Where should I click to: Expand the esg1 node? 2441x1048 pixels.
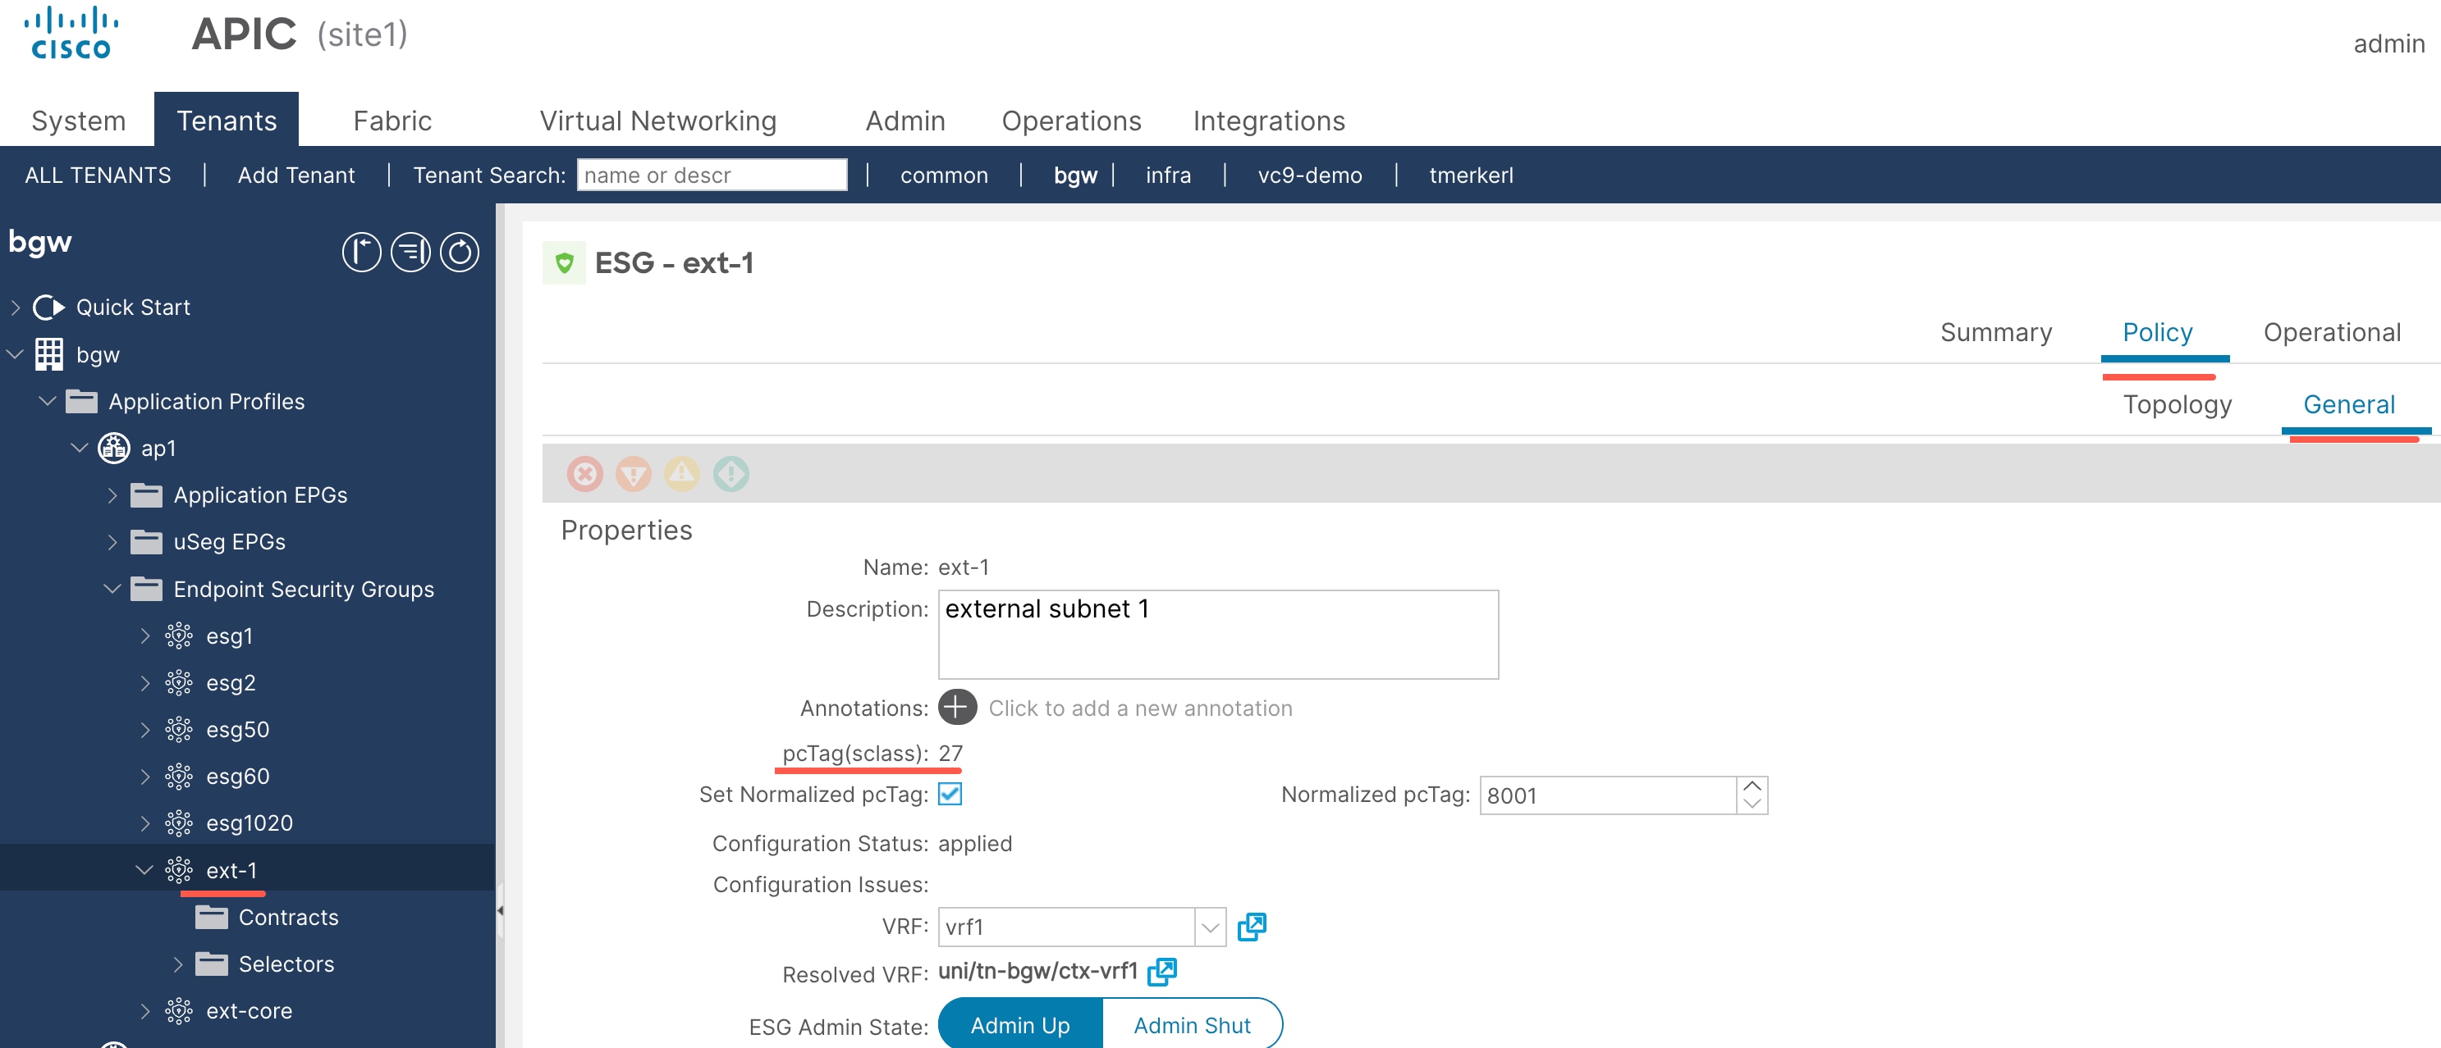145,636
